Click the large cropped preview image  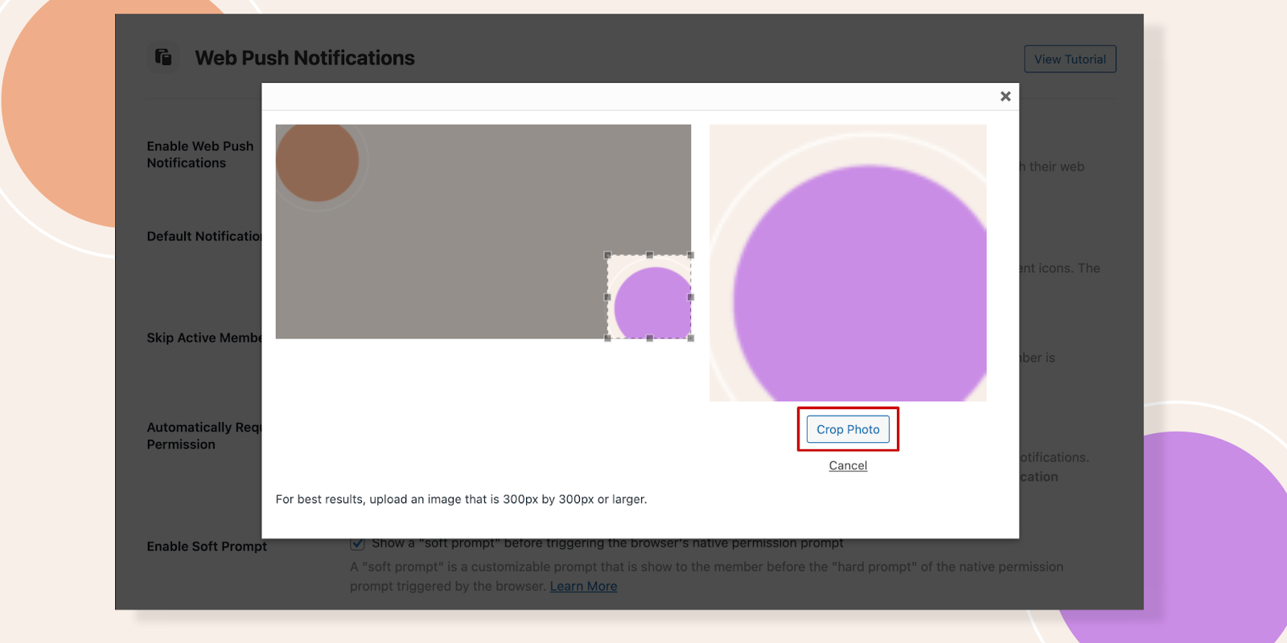(848, 263)
